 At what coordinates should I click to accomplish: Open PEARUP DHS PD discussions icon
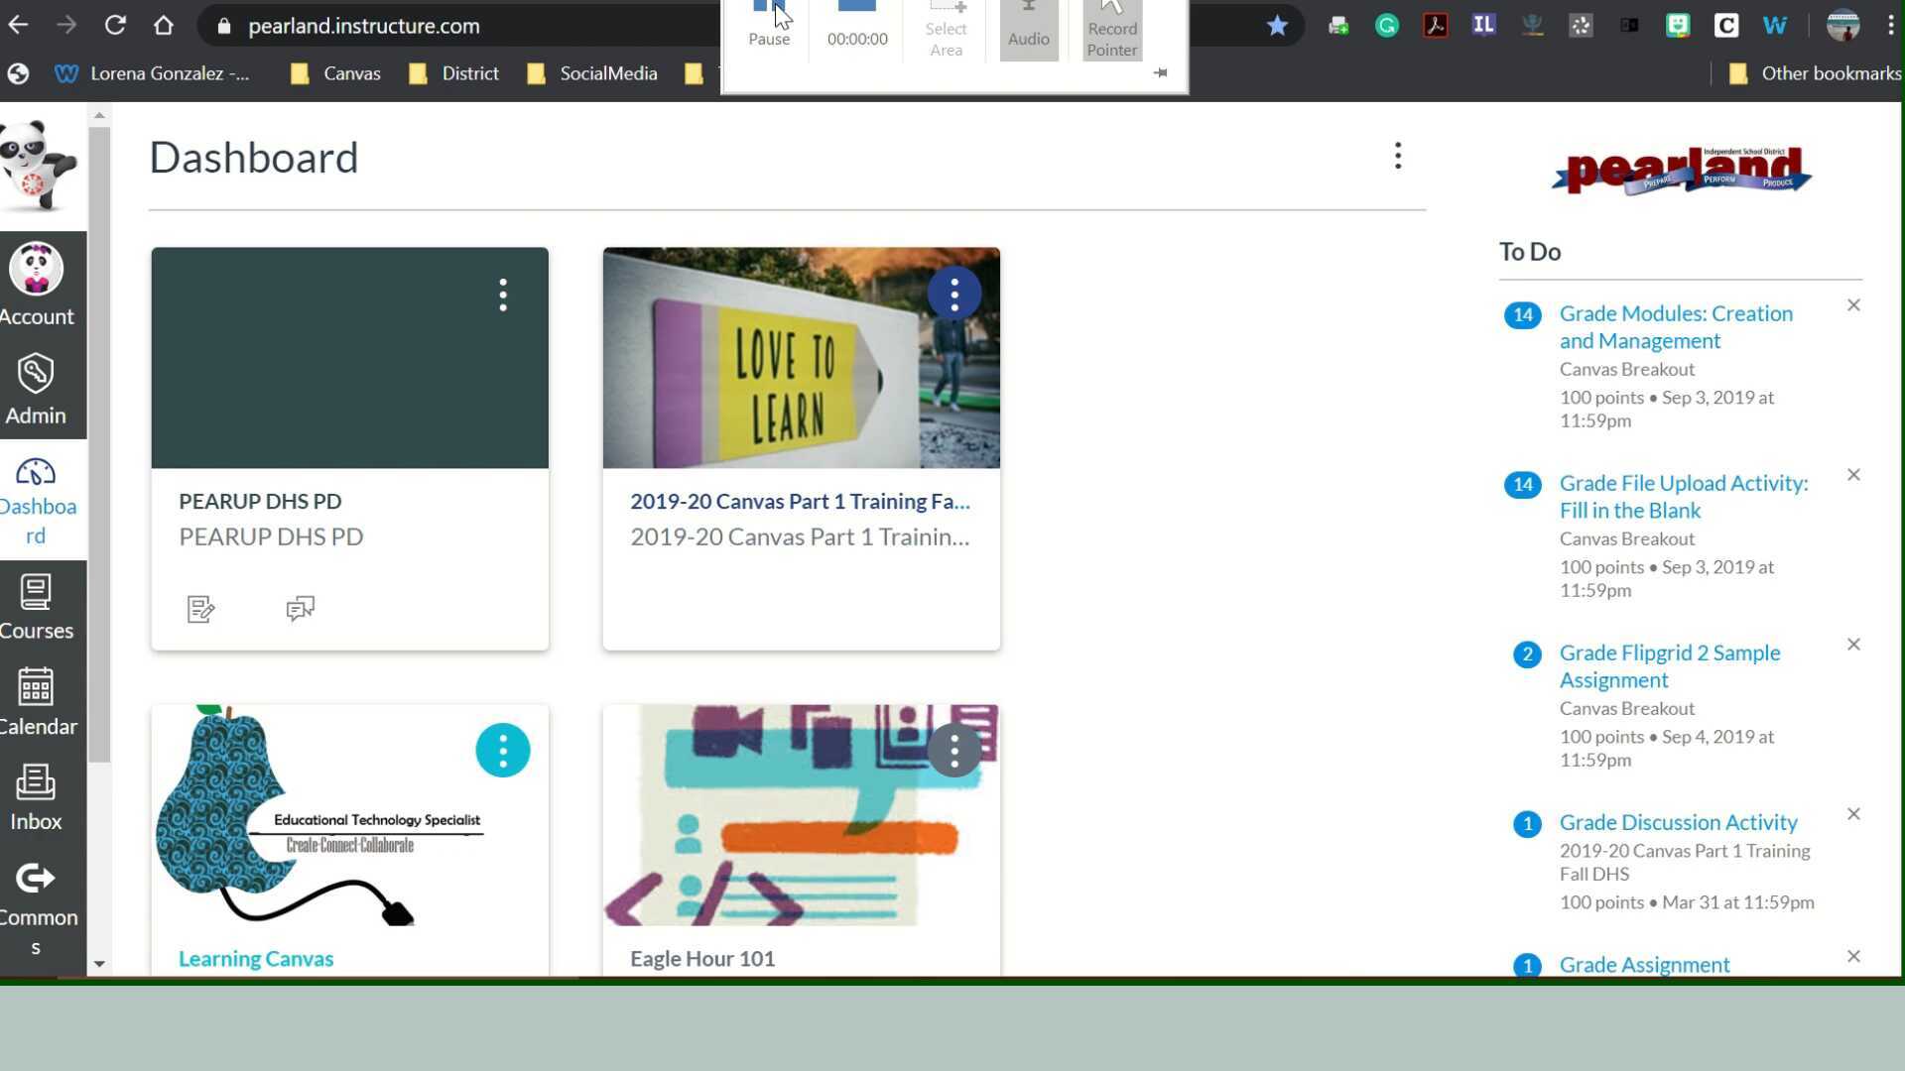click(x=300, y=608)
